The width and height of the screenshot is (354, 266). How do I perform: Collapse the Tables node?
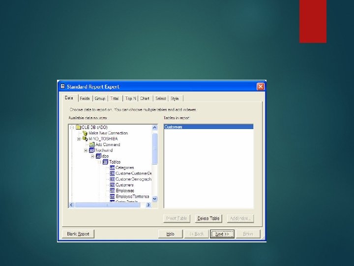tap(99, 162)
